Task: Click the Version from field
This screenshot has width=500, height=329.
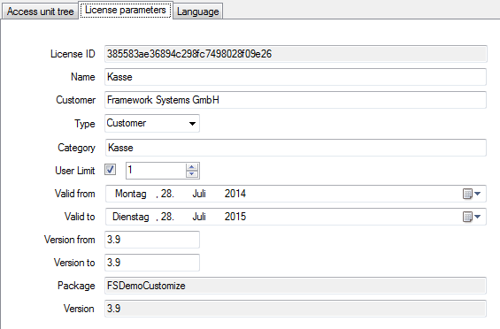Action: (x=152, y=240)
